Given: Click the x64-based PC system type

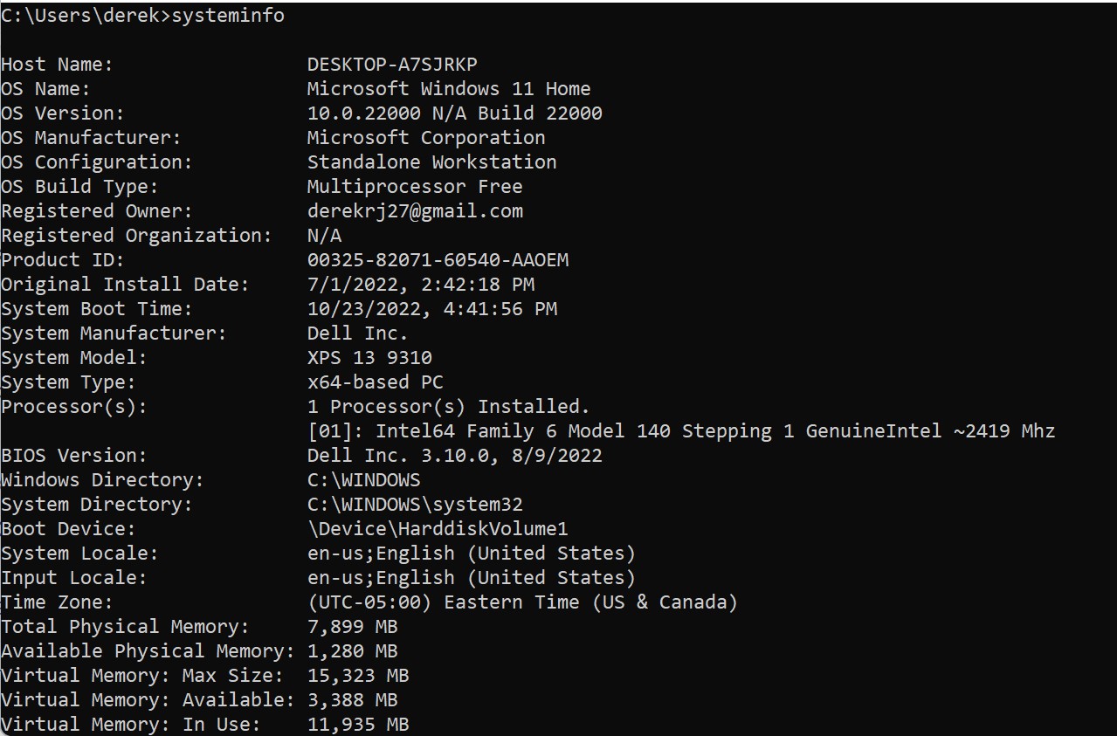Looking at the screenshot, I should point(375,382).
